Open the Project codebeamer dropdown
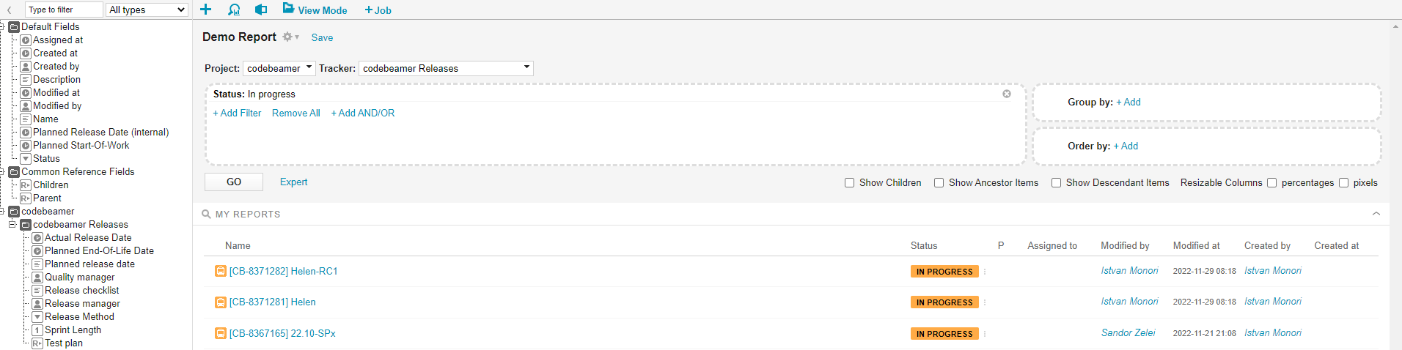 (x=279, y=68)
